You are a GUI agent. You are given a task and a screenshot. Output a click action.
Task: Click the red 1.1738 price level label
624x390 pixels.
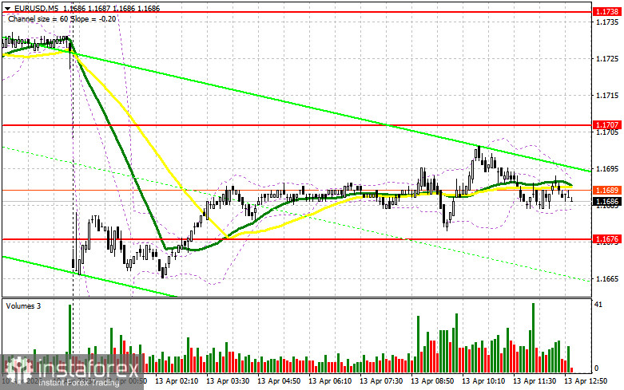[x=607, y=12]
